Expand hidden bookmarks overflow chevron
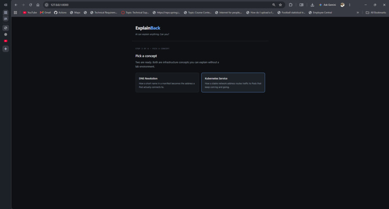This screenshot has width=389, height=209. [358, 13]
